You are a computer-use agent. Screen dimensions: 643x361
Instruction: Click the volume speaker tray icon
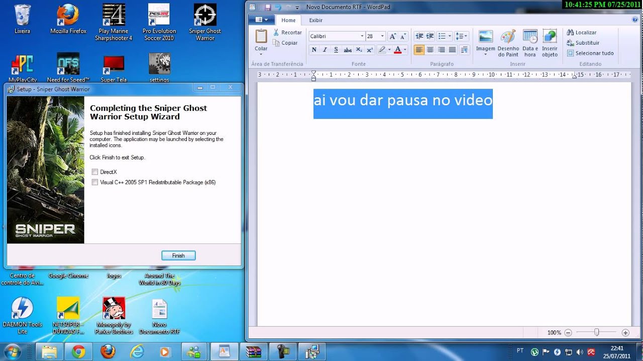coord(580,352)
